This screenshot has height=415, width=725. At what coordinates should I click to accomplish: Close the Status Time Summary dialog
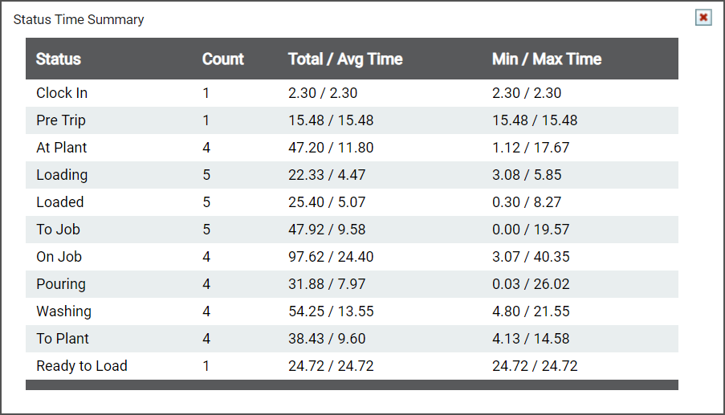[x=703, y=18]
